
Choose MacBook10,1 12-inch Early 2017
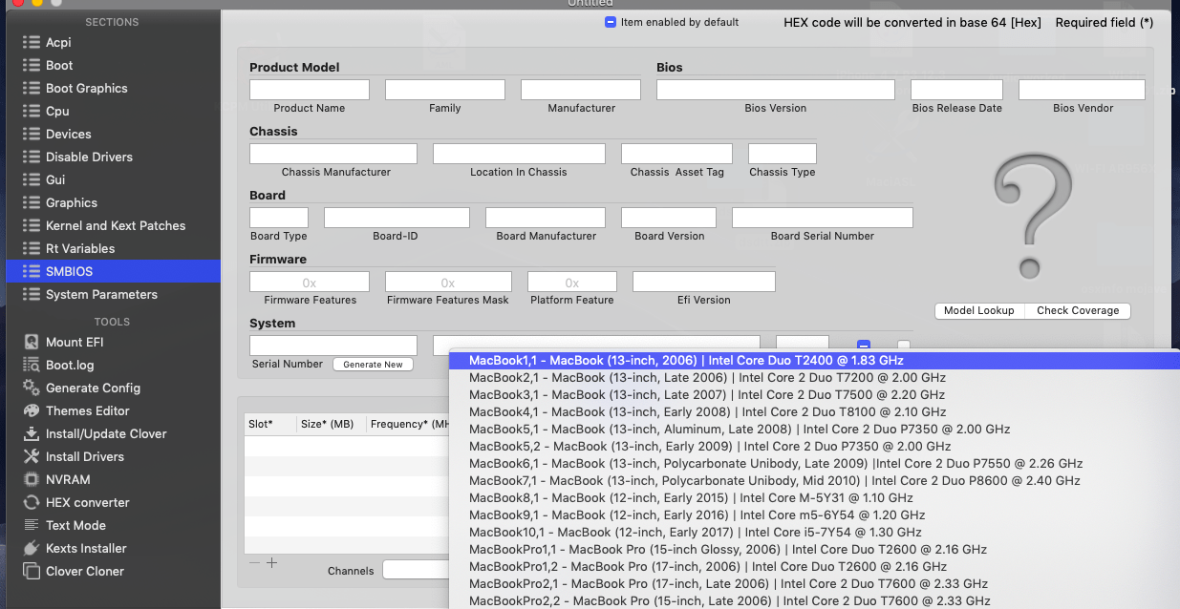point(814,533)
